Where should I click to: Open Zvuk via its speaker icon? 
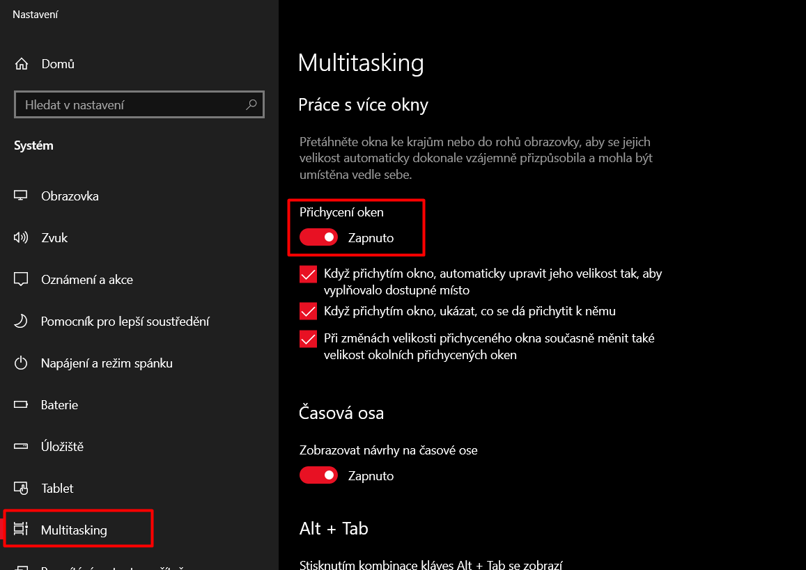coord(22,238)
